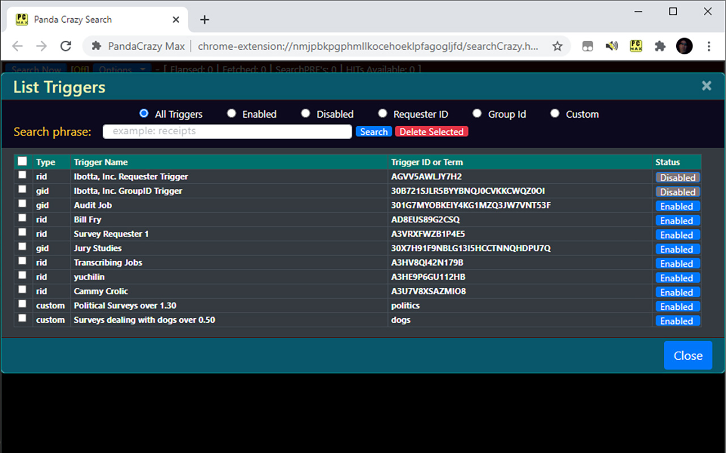726x453 pixels.
Task: Open a new browser tab
Action: [205, 20]
